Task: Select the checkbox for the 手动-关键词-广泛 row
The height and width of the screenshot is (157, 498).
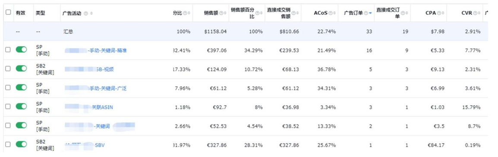Action: (x=8, y=87)
